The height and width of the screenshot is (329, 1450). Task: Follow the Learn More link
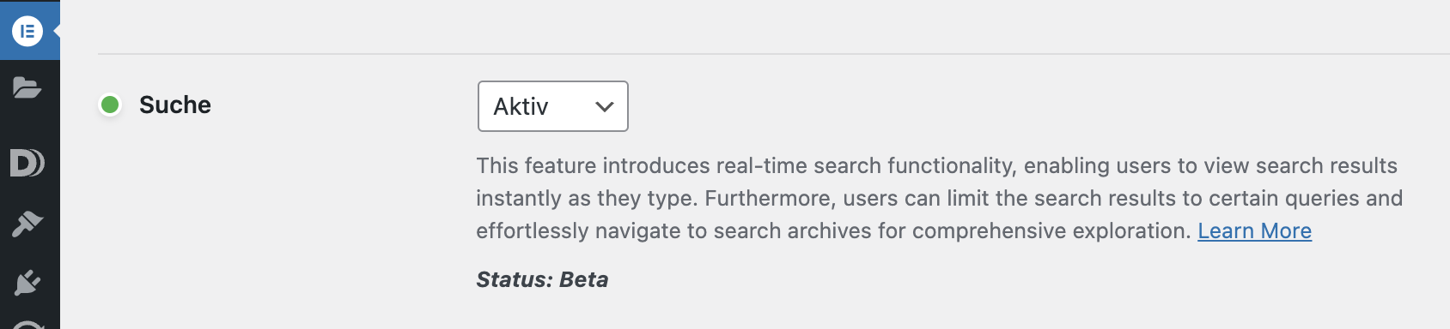(x=1254, y=230)
